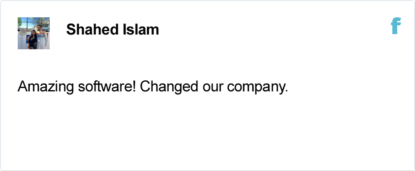
Task: Click the blank space between name and Facebook icon
Action: 275,29
